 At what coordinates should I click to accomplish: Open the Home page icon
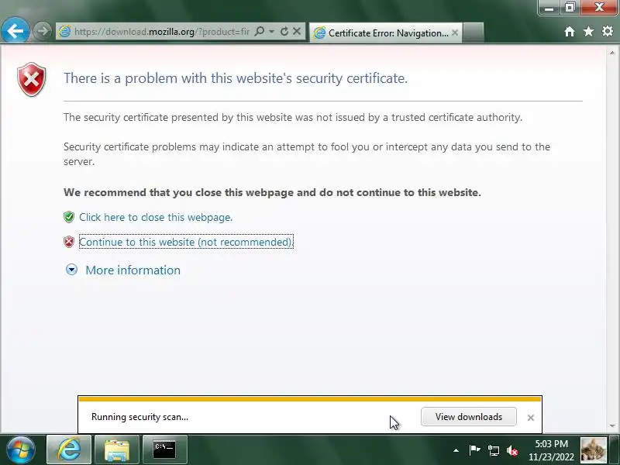[570, 32]
